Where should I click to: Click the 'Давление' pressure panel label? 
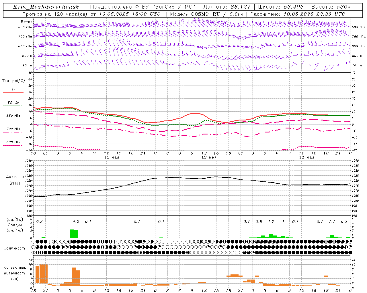pyautogui.click(x=15, y=177)
